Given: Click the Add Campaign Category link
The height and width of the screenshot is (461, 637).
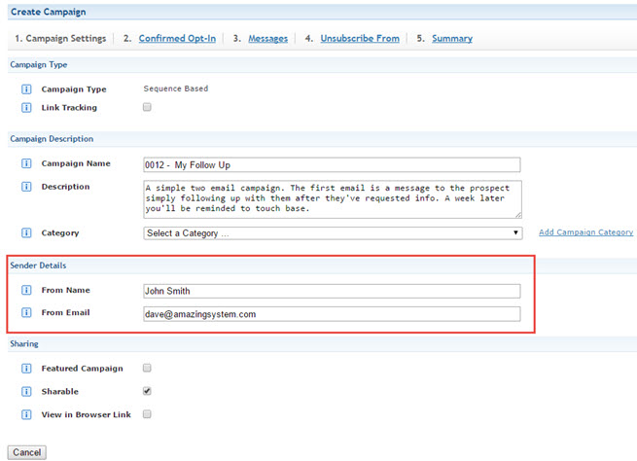Looking at the screenshot, I should click(585, 232).
